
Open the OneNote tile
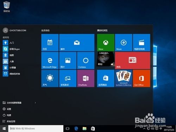tap(86, 78)
